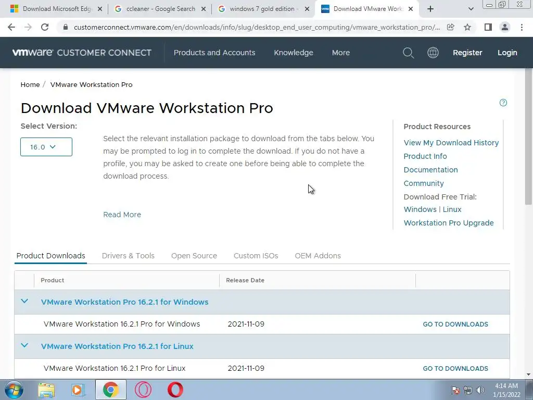Open the share page icon in address bar

tap(451, 27)
